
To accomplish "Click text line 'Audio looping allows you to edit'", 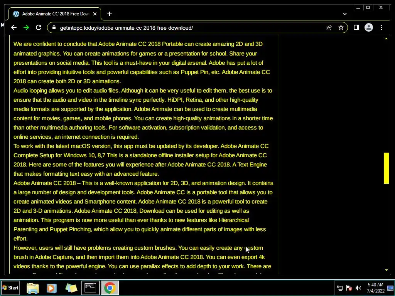I will [143, 91].
